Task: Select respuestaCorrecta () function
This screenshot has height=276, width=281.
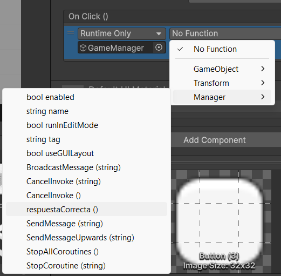Action: point(86,209)
